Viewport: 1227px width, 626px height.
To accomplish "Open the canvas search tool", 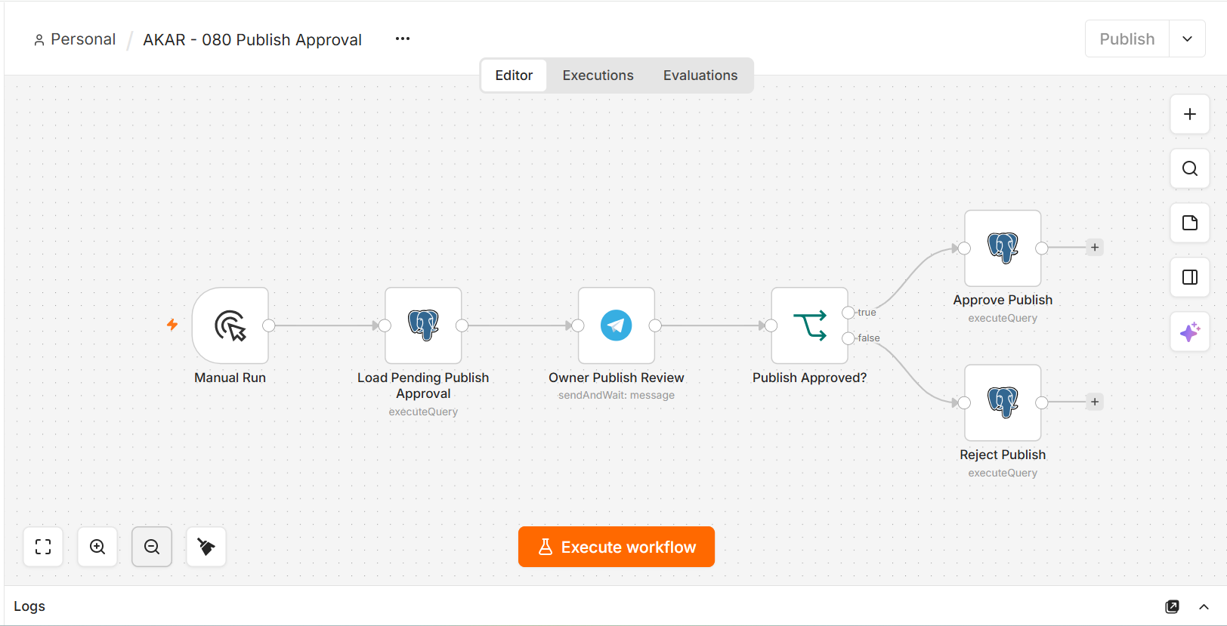I will click(x=1190, y=168).
